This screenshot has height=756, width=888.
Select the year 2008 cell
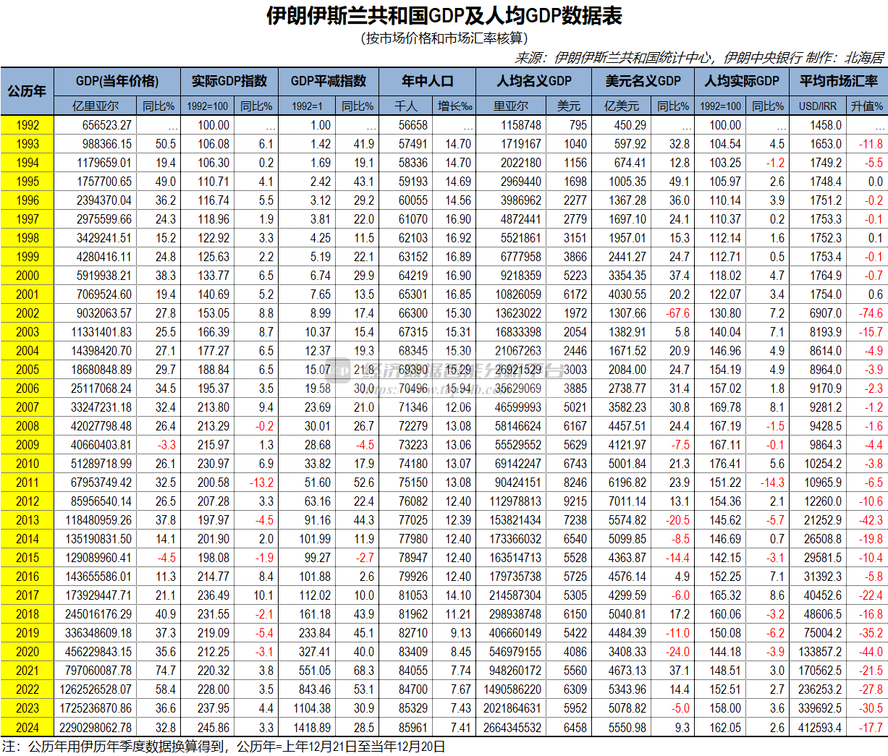[28, 427]
